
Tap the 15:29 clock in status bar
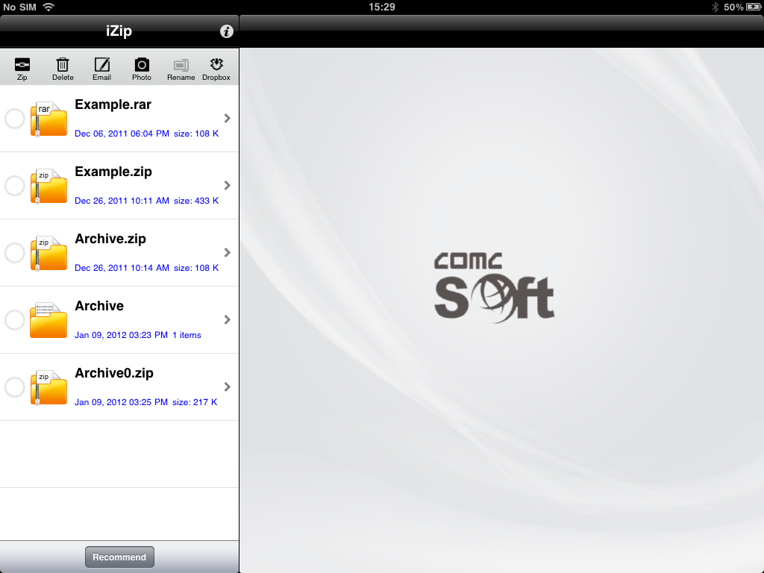(381, 7)
